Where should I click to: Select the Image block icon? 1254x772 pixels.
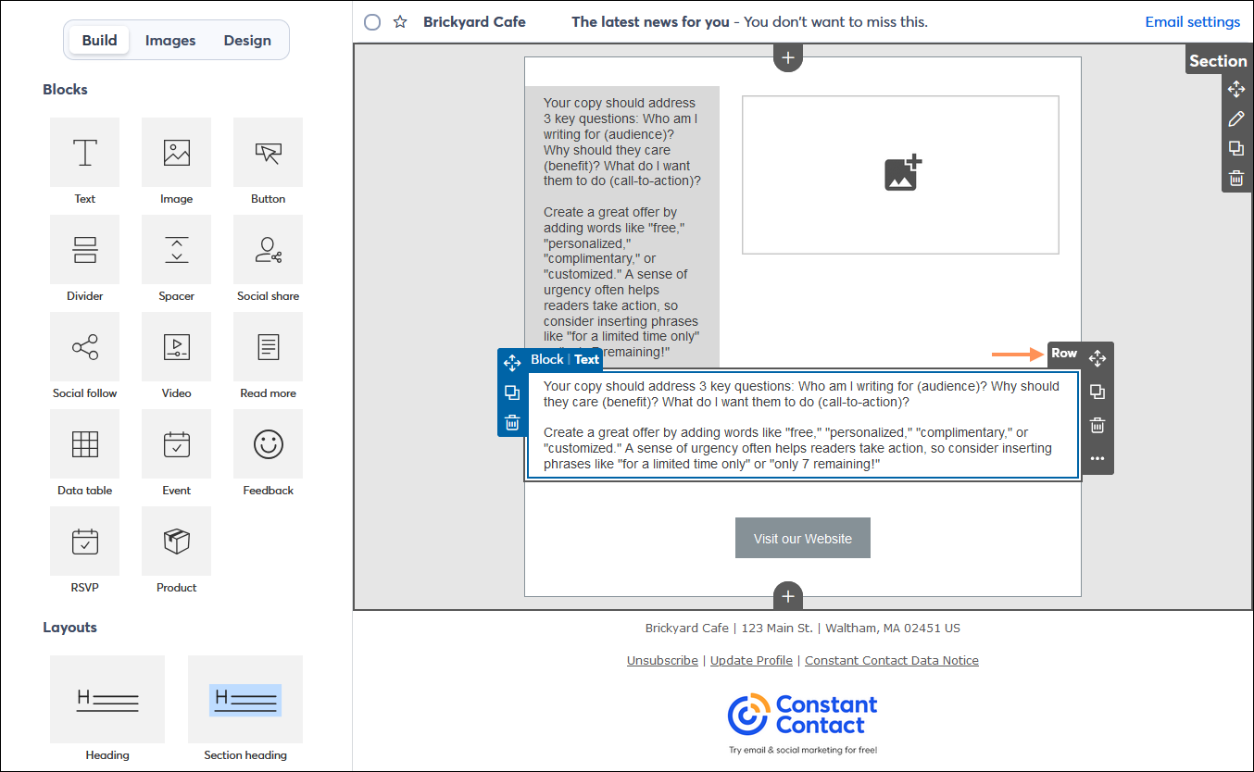click(176, 153)
